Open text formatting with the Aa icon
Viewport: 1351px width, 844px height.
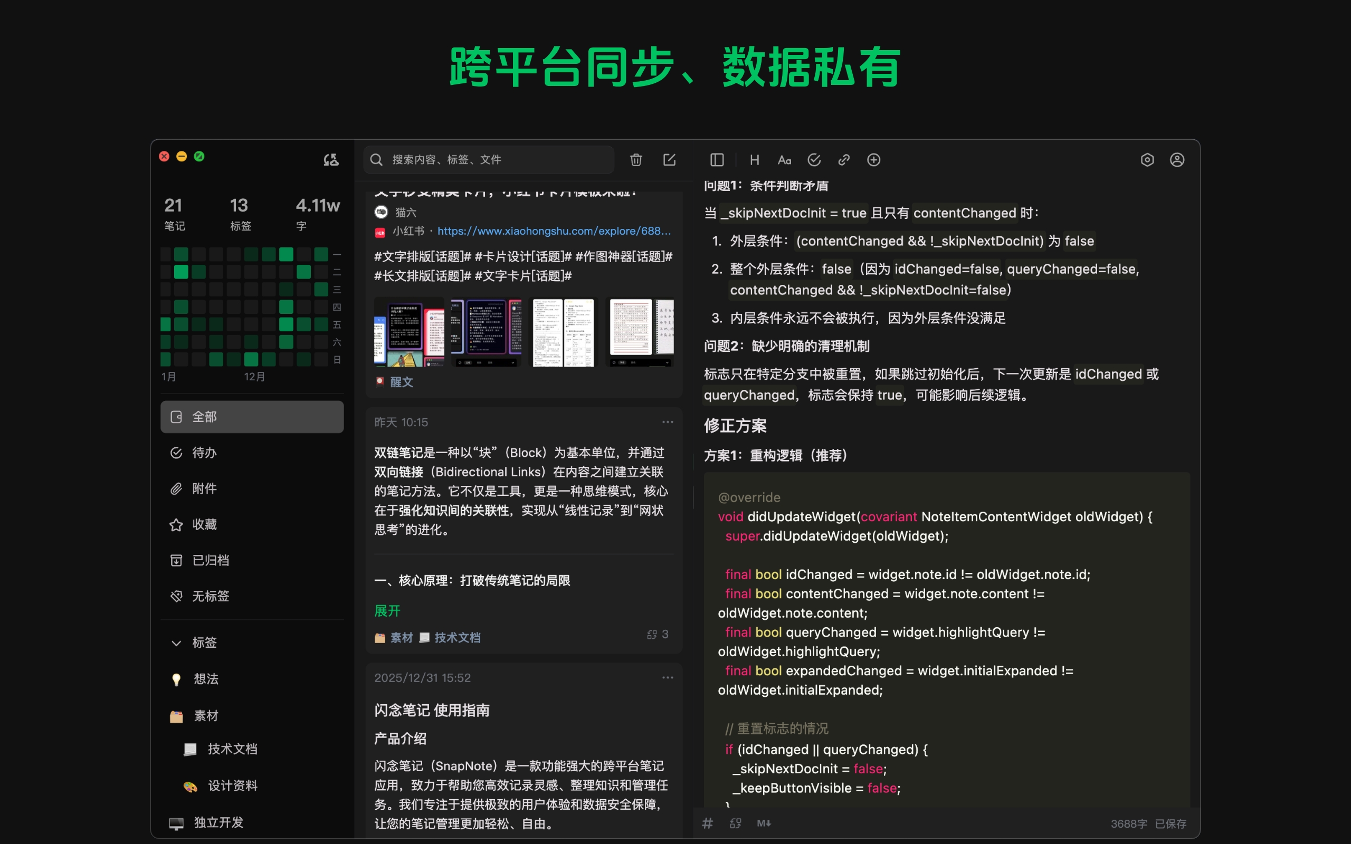tap(784, 160)
